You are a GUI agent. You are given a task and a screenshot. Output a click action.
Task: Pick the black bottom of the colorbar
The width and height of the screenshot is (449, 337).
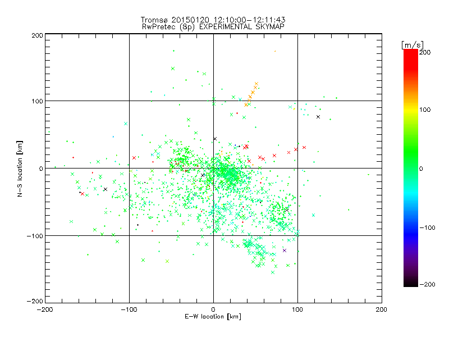coord(411,284)
